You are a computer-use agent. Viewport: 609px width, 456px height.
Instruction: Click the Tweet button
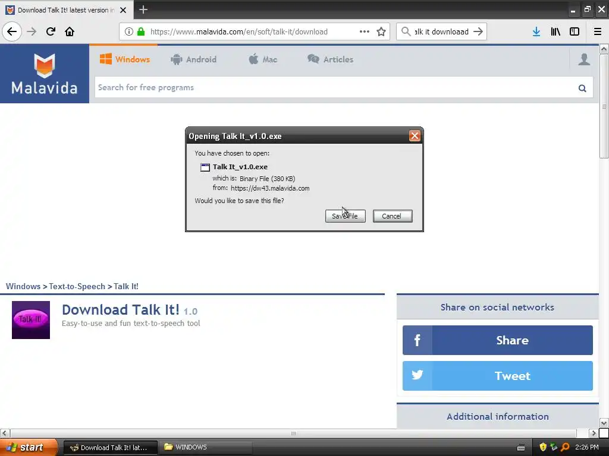point(498,376)
